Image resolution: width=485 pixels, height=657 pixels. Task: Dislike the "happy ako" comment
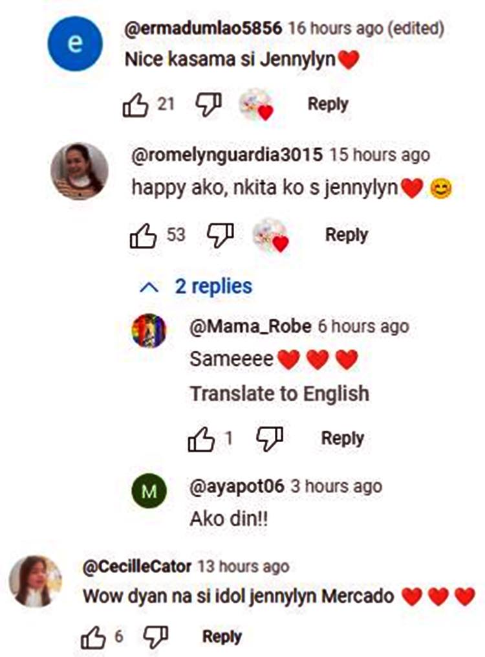220,236
